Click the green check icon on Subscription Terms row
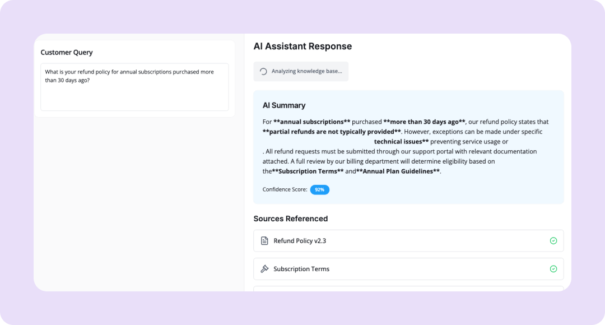Image resolution: width=605 pixels, height=325 pixels. 553,269
